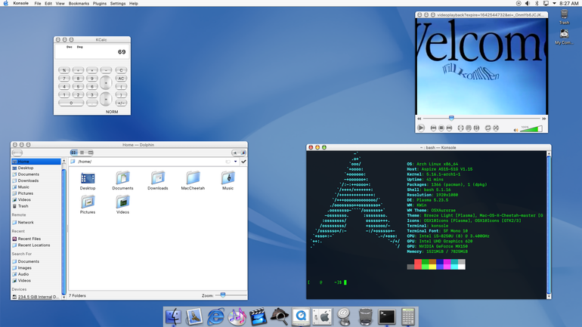Viewport: 582px width, 327px height.
Task: Click the 0 key in KCalc
Action: tap(71, 103)
